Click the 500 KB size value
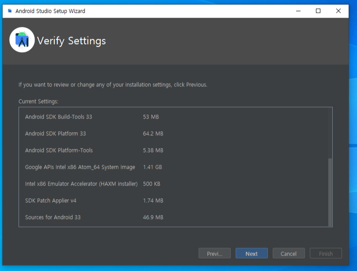This screenshot has width=357, height=271. (151, 184)
